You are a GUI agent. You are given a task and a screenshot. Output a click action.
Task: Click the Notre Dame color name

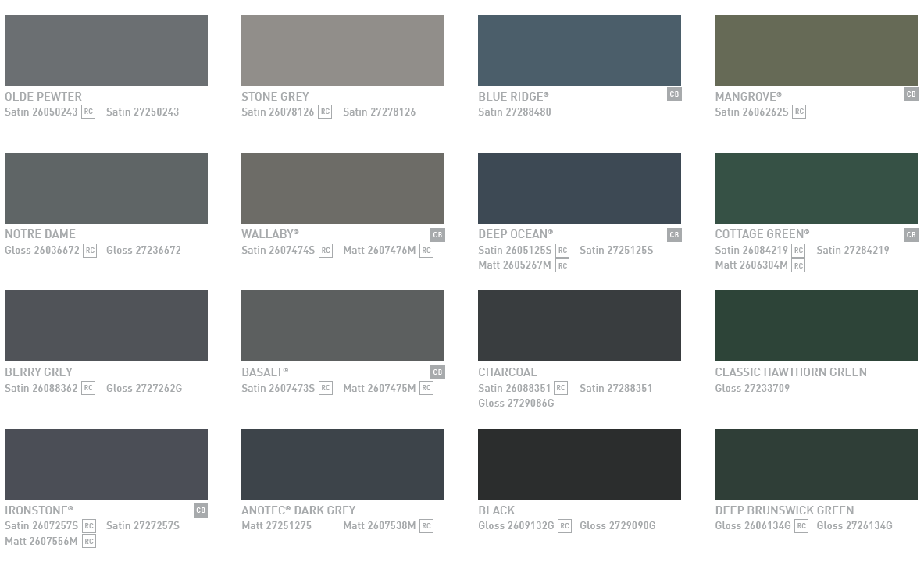coord(40,234)
